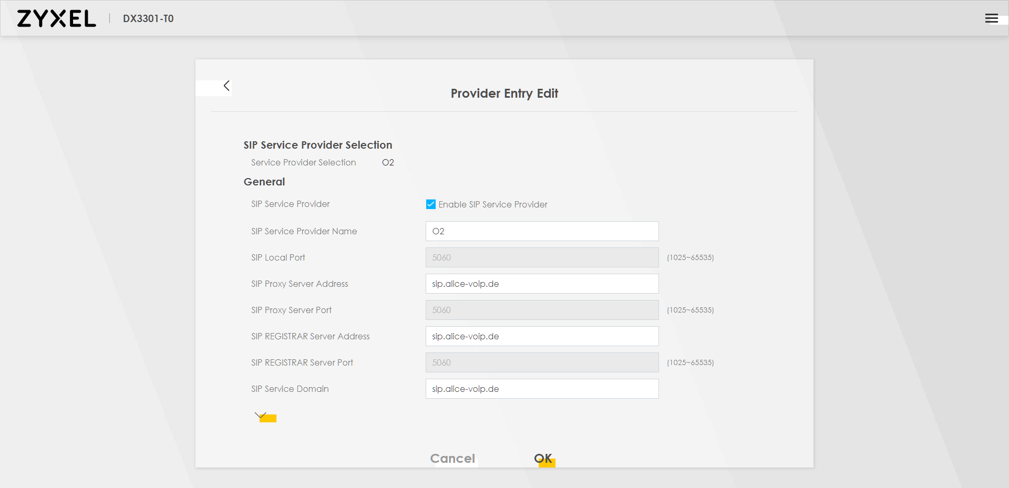1009x488 pixels.
Task: Click the SIP Proxy Server Port field
Action: click(542, 310)
